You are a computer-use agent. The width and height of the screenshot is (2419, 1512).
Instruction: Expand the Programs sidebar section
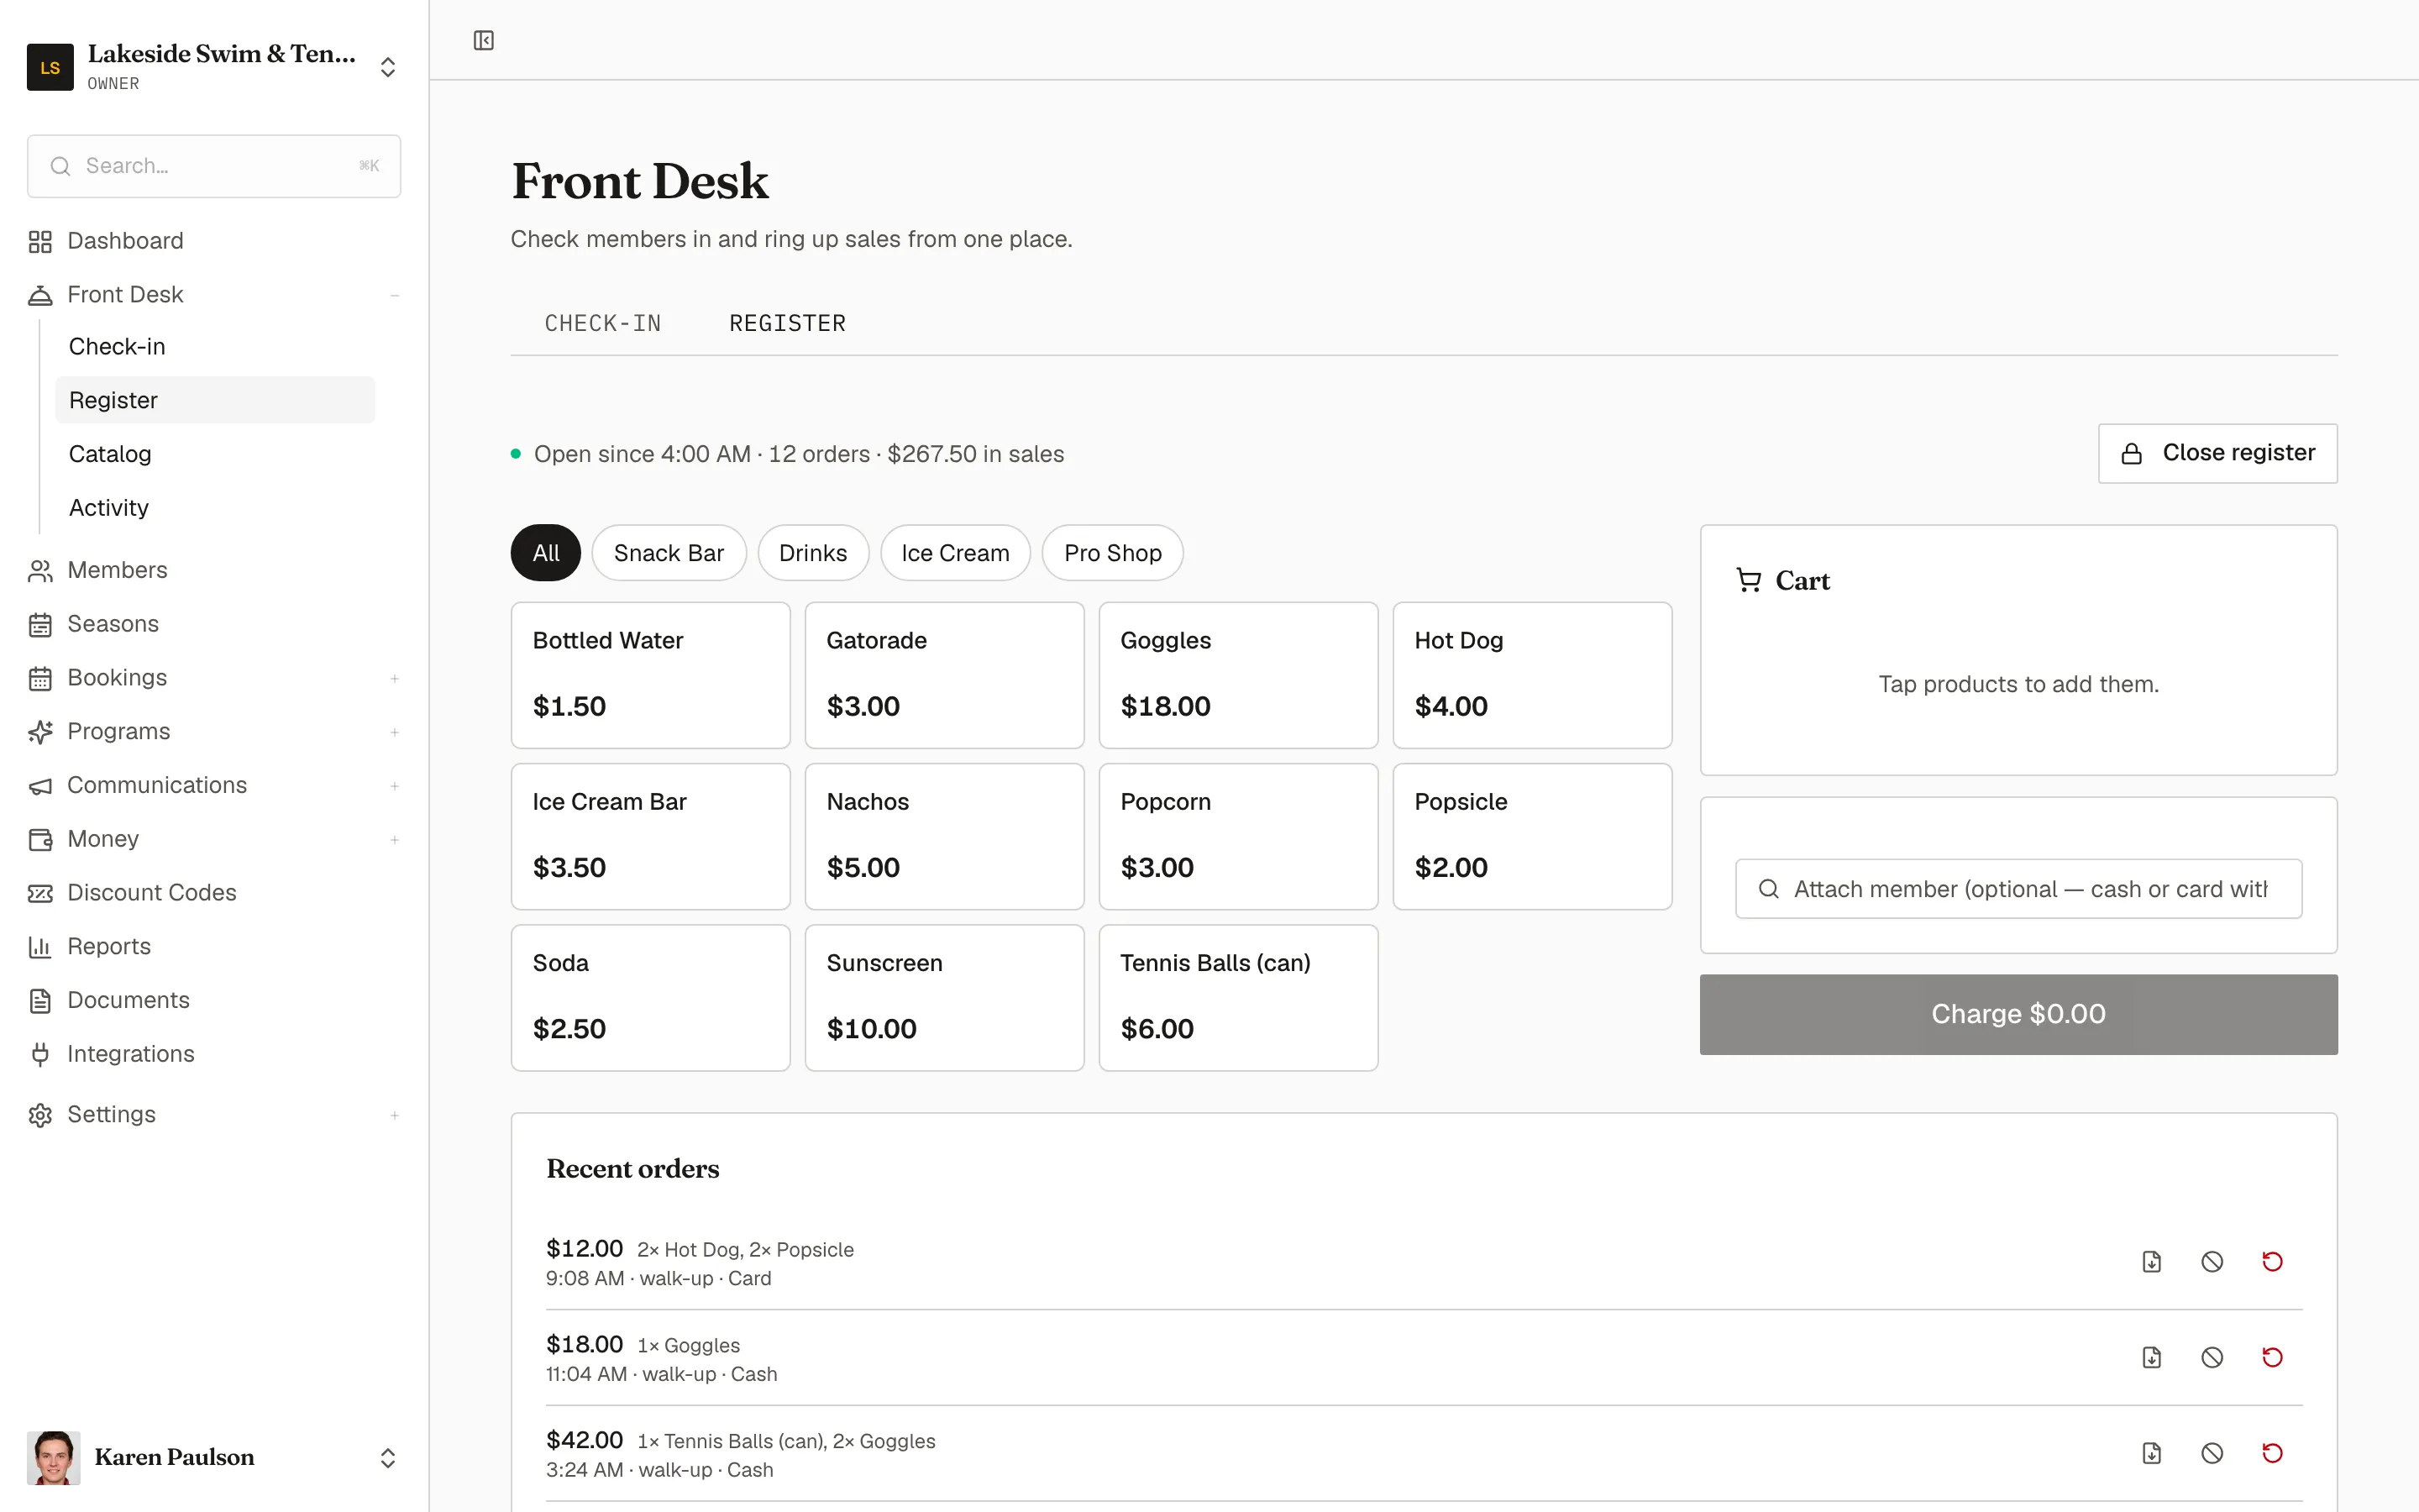[395, 732]
